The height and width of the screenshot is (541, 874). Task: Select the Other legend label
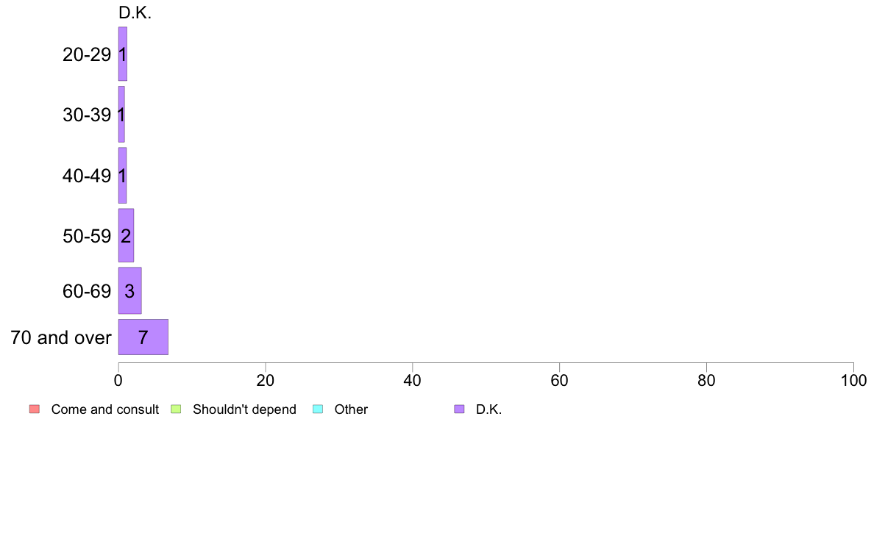point(351,409)
